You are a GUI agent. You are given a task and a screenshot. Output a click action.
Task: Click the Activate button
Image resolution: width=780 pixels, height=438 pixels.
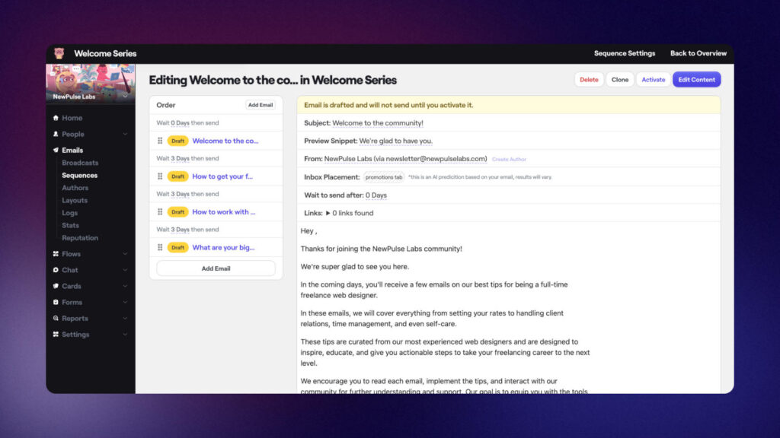(x=653, y=78)
